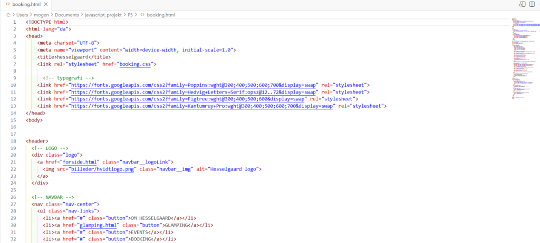Image resolution: width=540 pixels, height=243 pixels.
Task: Click the <!-- LOGO --> comment
Action: 50,148
